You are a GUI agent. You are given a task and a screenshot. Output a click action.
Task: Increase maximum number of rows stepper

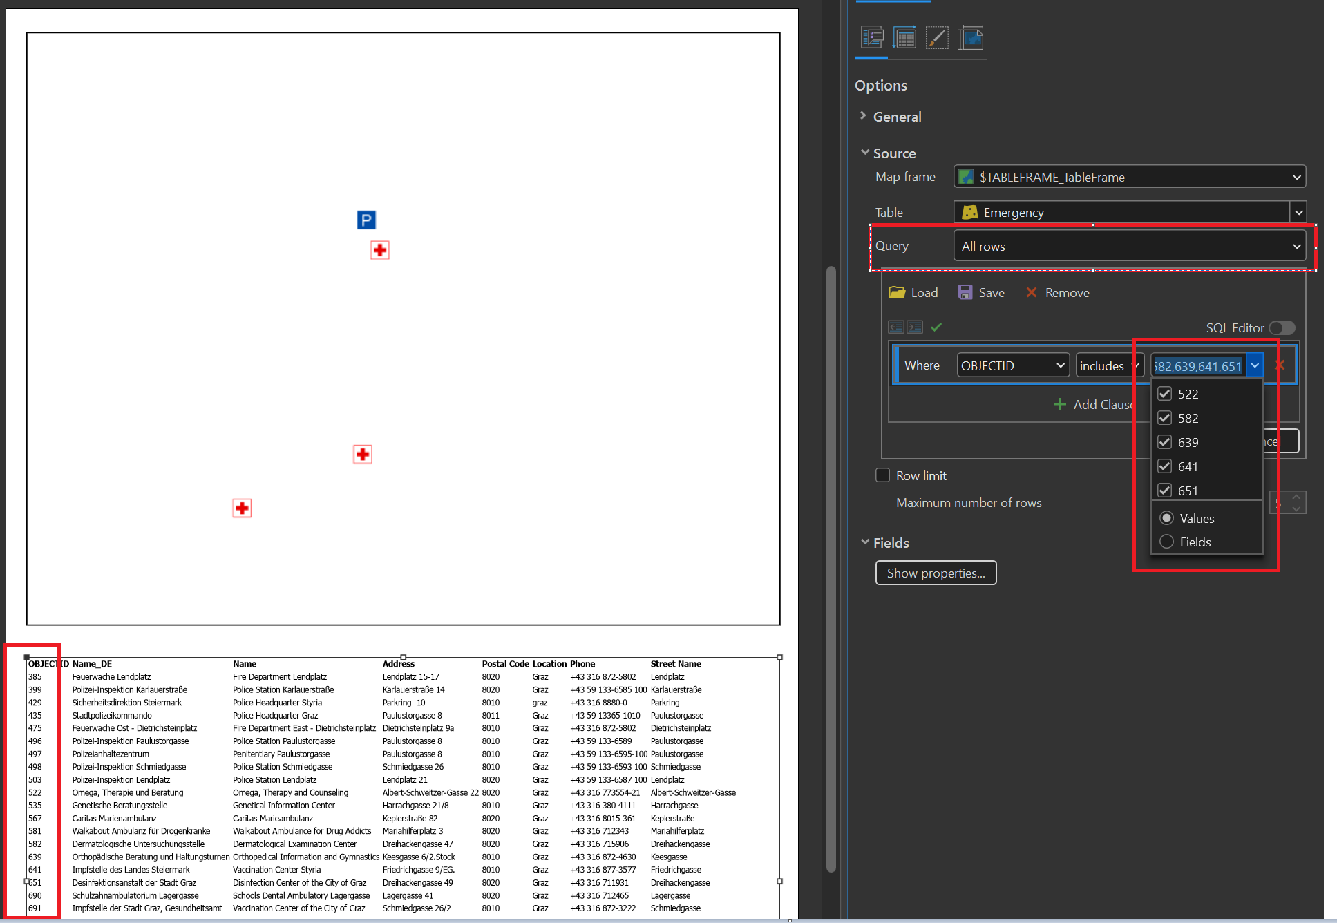(1297, 497)
